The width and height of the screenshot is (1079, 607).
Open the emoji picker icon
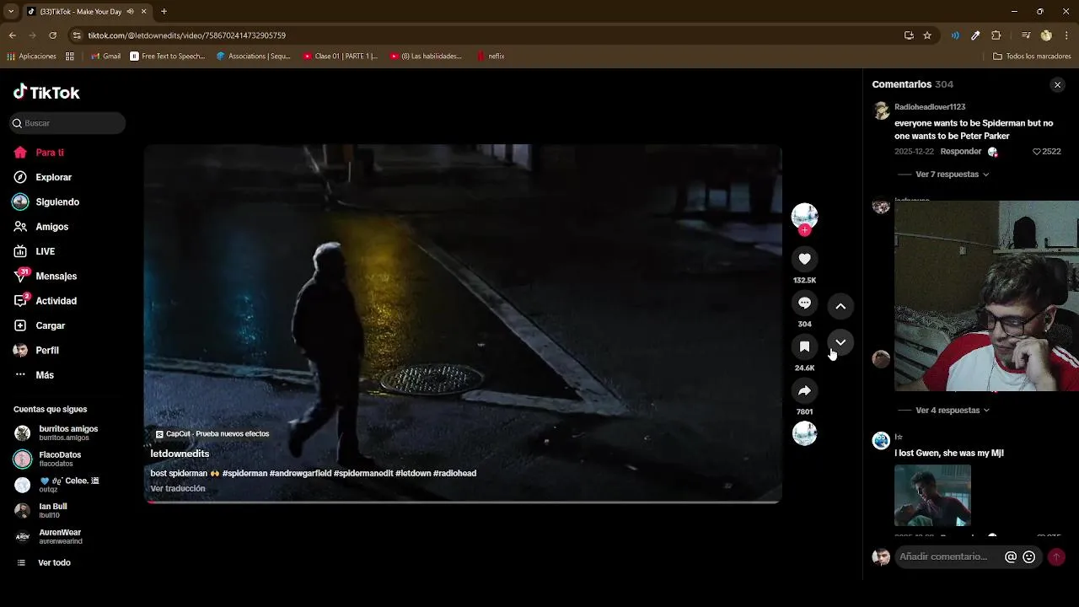1029,557
